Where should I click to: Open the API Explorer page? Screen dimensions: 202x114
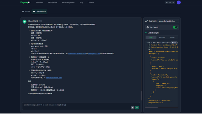(52, 3)
